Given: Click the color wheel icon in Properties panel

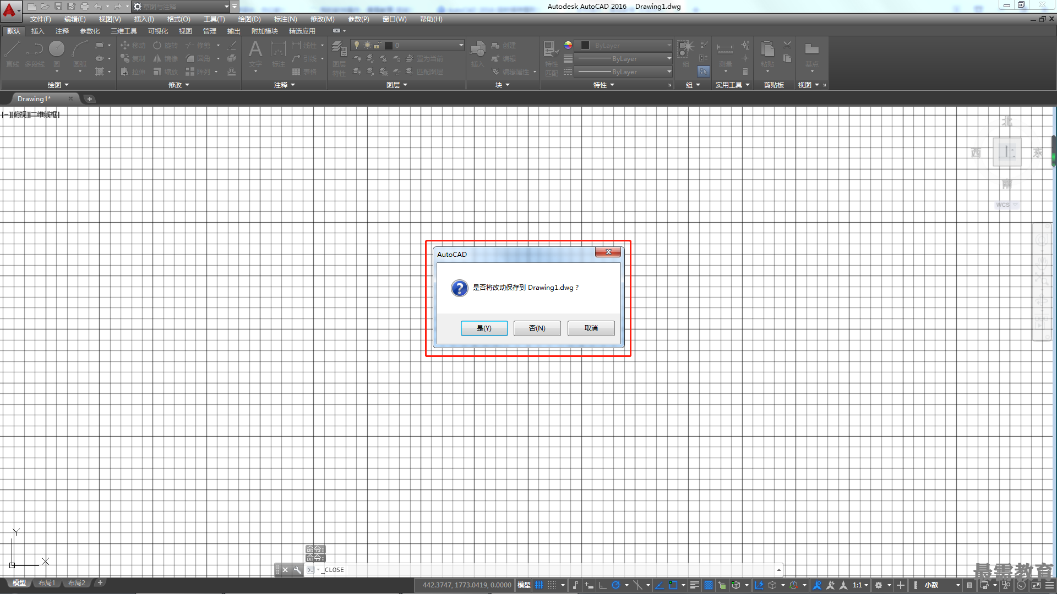Looking at the screenshot, I should point(568,45).
